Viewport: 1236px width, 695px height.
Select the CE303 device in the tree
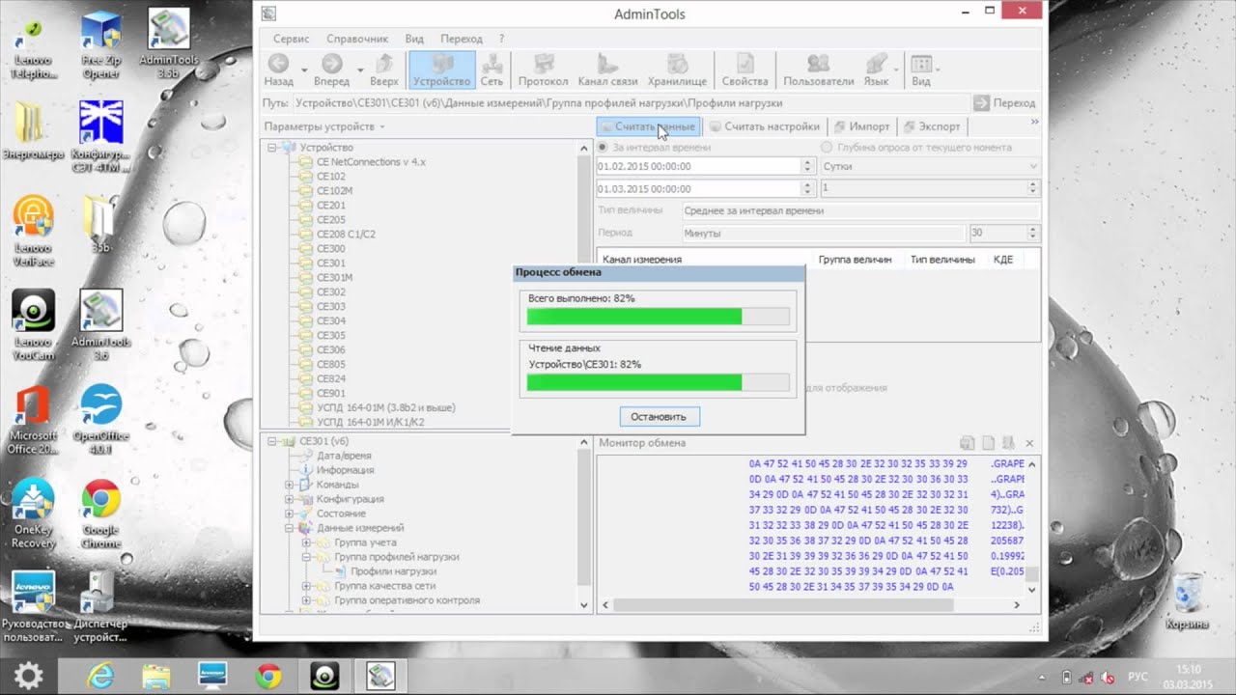point(331,307)
